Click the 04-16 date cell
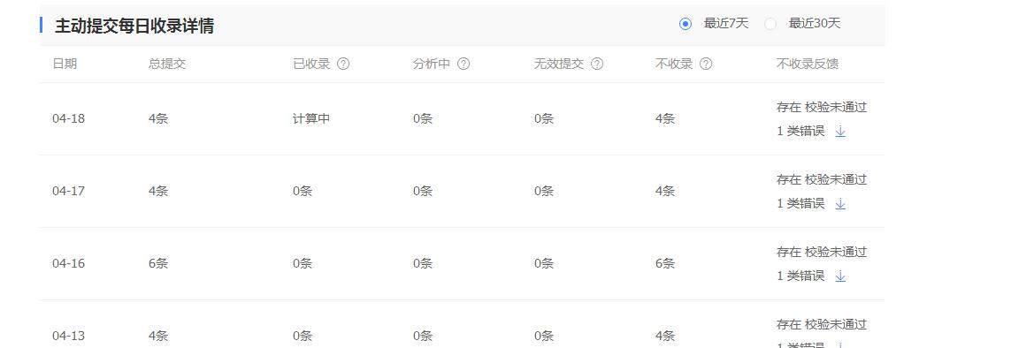This screenshot has height=348, width=1034. click(x=69, y=263)
